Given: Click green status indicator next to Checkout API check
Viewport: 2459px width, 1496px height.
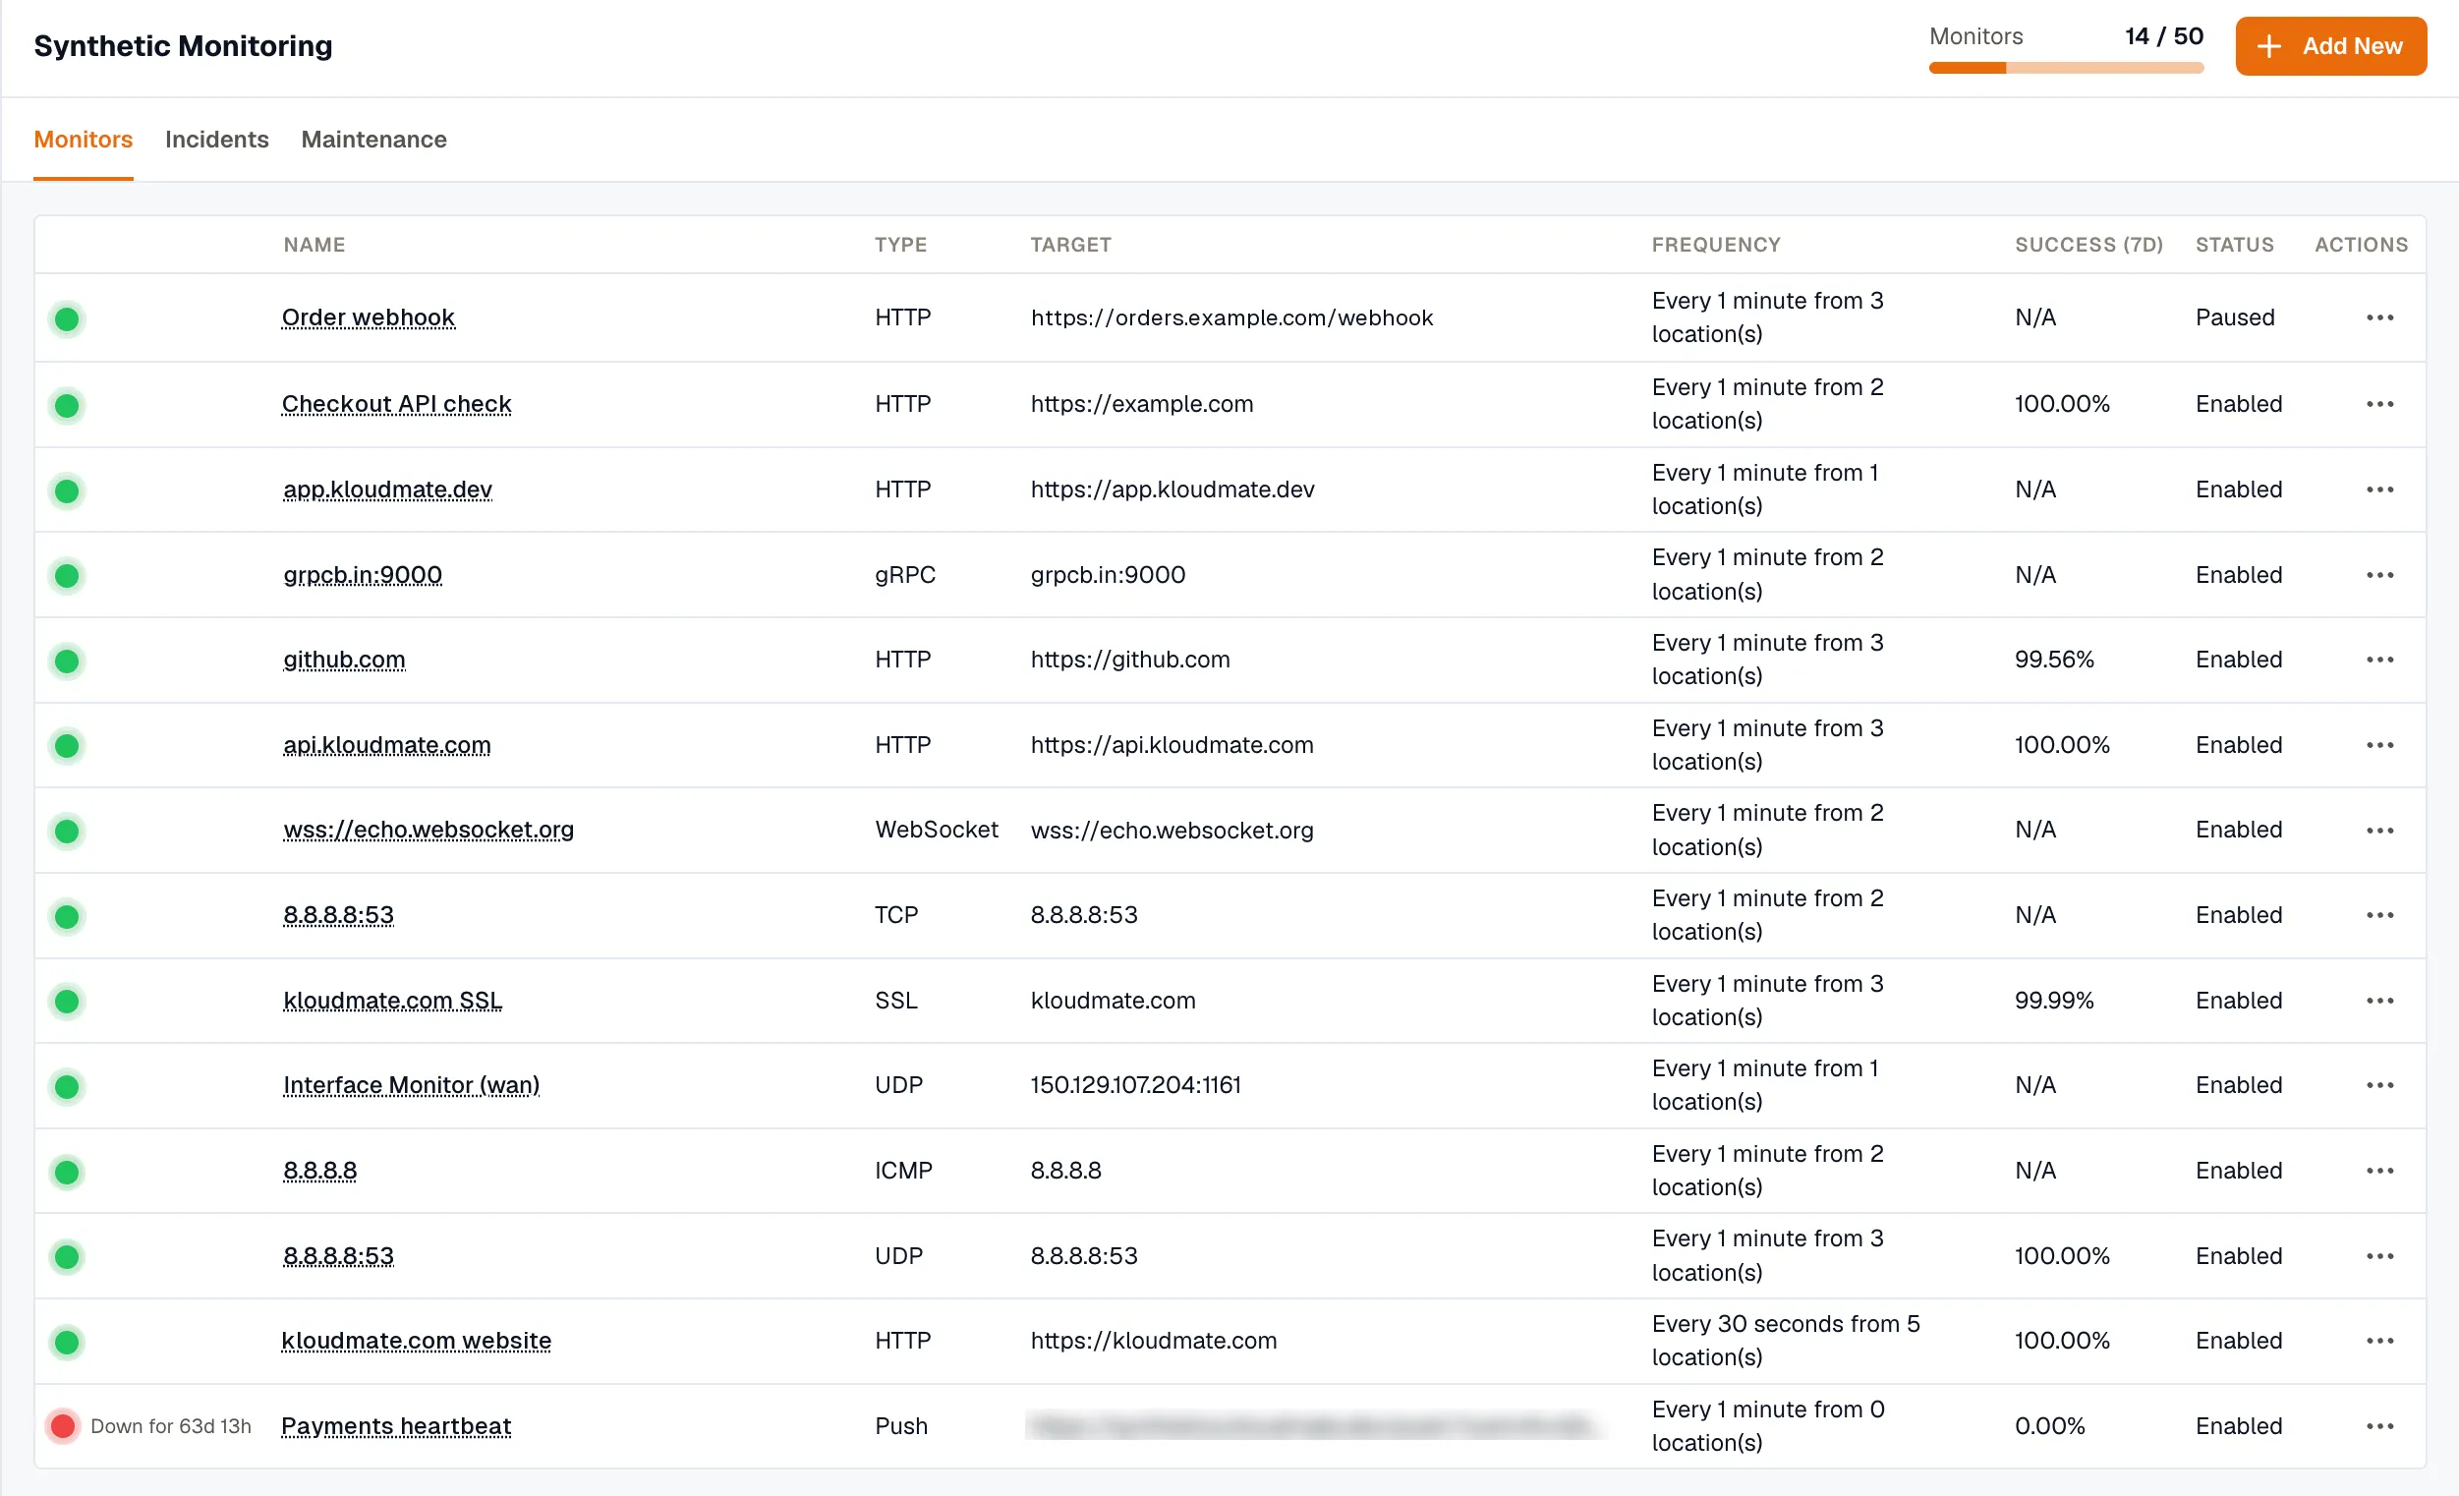Looking at the screenshot, I should point(67,405).
